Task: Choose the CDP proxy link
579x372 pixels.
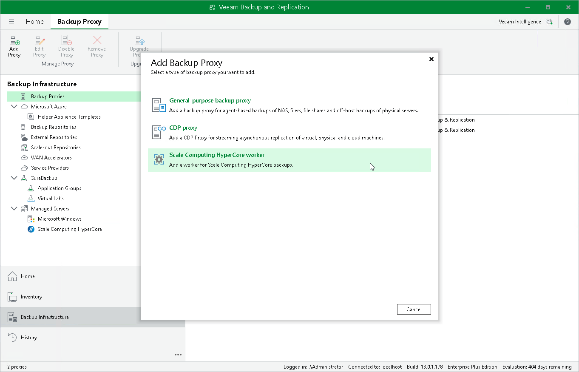Action: 183,128
